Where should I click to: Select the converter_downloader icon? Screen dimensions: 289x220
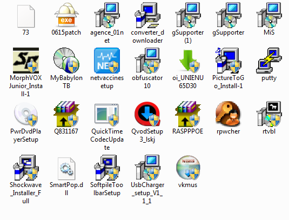point(147,15)
